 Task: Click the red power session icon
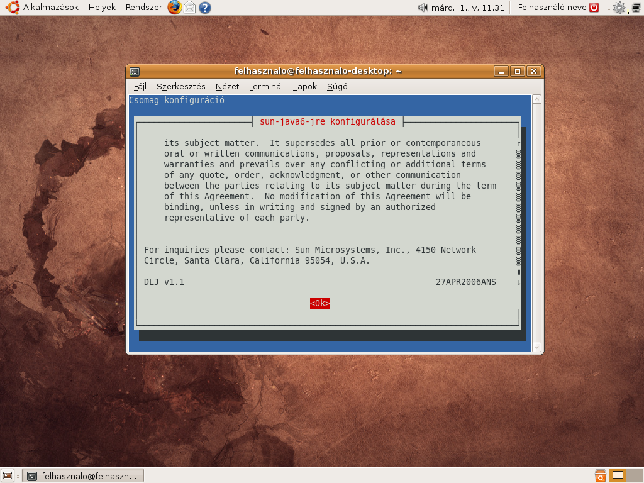tap(594, 8)
